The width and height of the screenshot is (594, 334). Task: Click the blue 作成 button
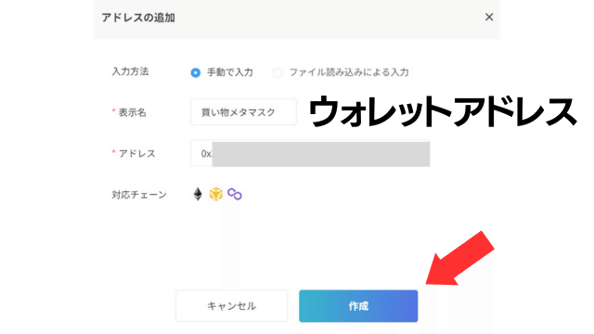(358, 306)
